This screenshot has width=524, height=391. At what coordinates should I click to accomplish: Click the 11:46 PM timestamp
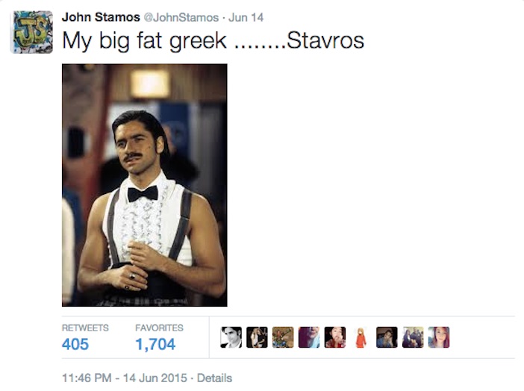tap(87, 378)
